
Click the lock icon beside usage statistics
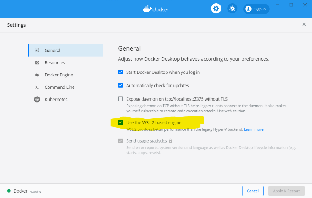pos(170,141)
